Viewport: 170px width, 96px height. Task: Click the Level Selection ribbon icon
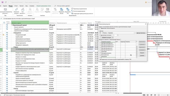(x=55, y=10)
